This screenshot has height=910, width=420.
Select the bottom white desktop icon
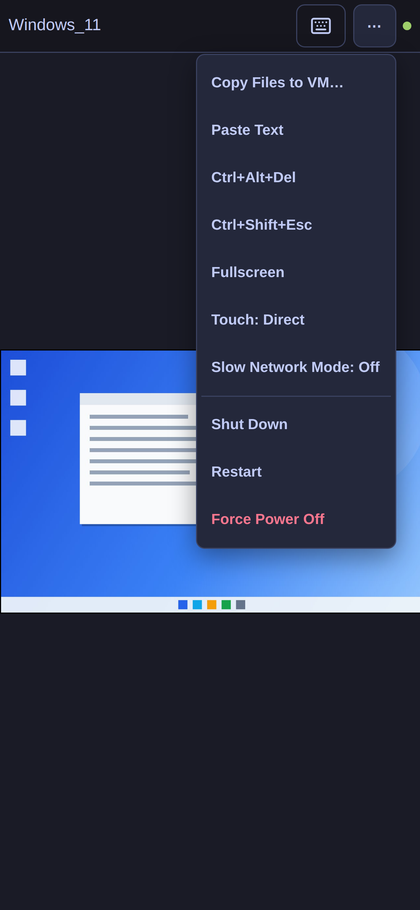(x=18, y=428)
